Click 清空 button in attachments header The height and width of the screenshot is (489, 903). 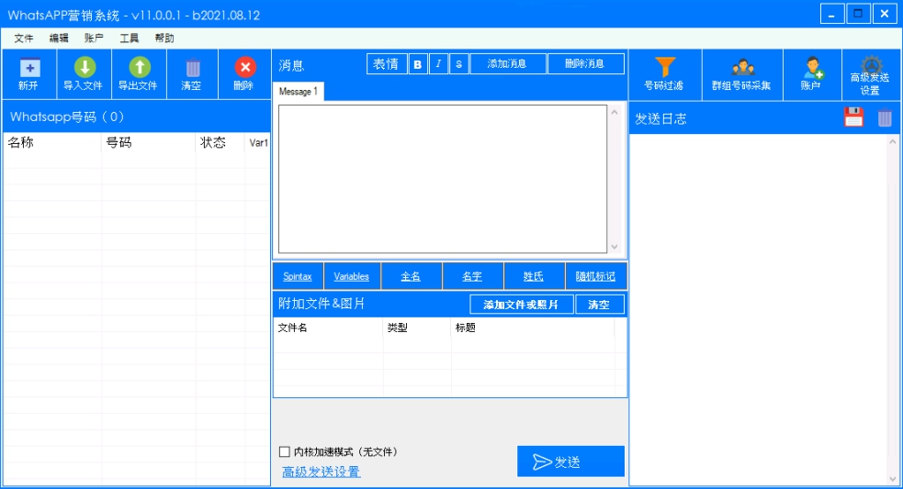(600, 305)
